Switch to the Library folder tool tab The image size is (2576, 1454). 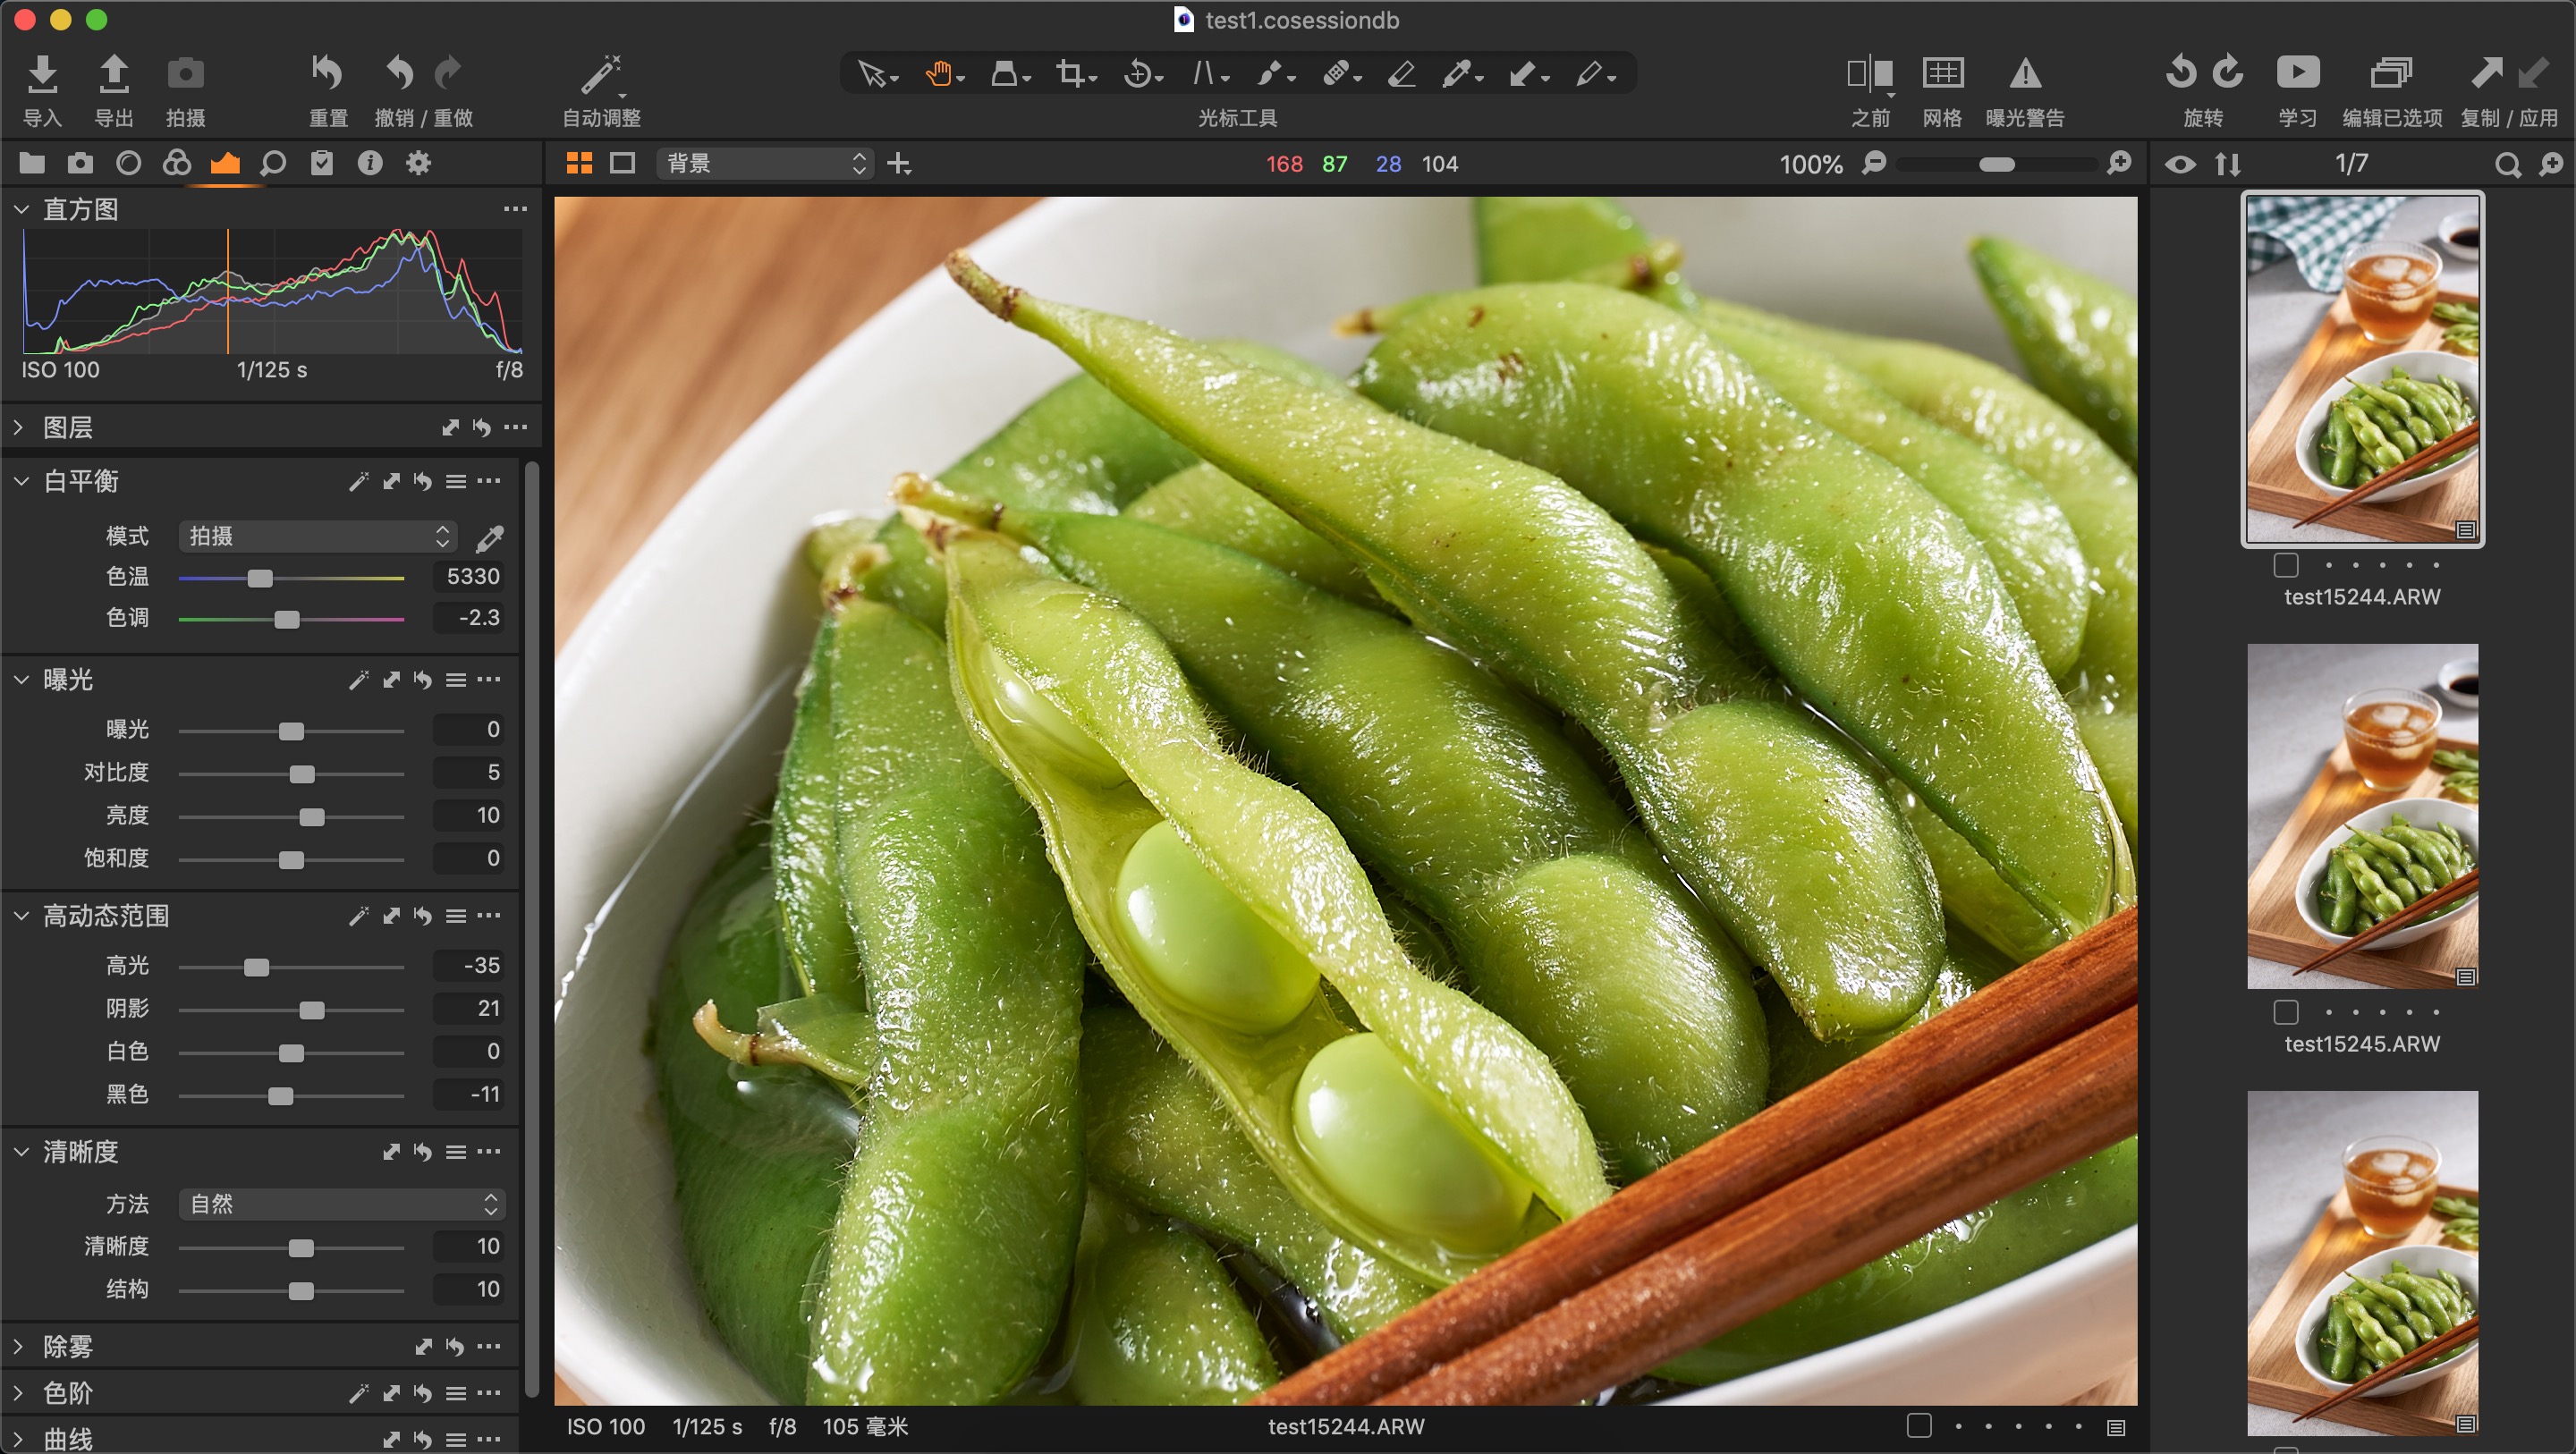point(32,163)
